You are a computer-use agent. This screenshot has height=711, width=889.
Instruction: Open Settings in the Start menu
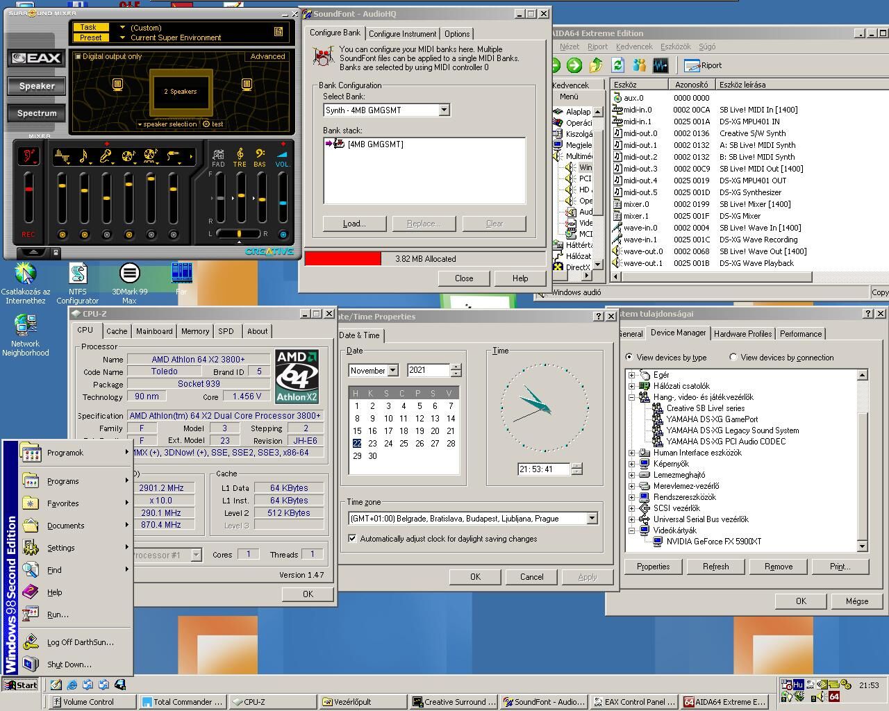point(75,548)
